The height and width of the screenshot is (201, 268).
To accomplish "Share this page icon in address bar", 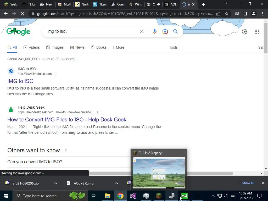I will pos(218,14).
